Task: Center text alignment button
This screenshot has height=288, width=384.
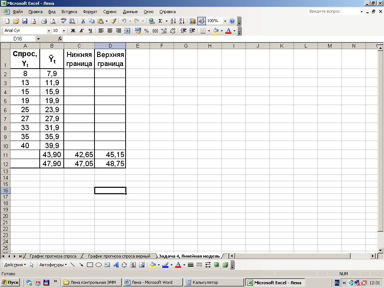Action: (110, 31)
